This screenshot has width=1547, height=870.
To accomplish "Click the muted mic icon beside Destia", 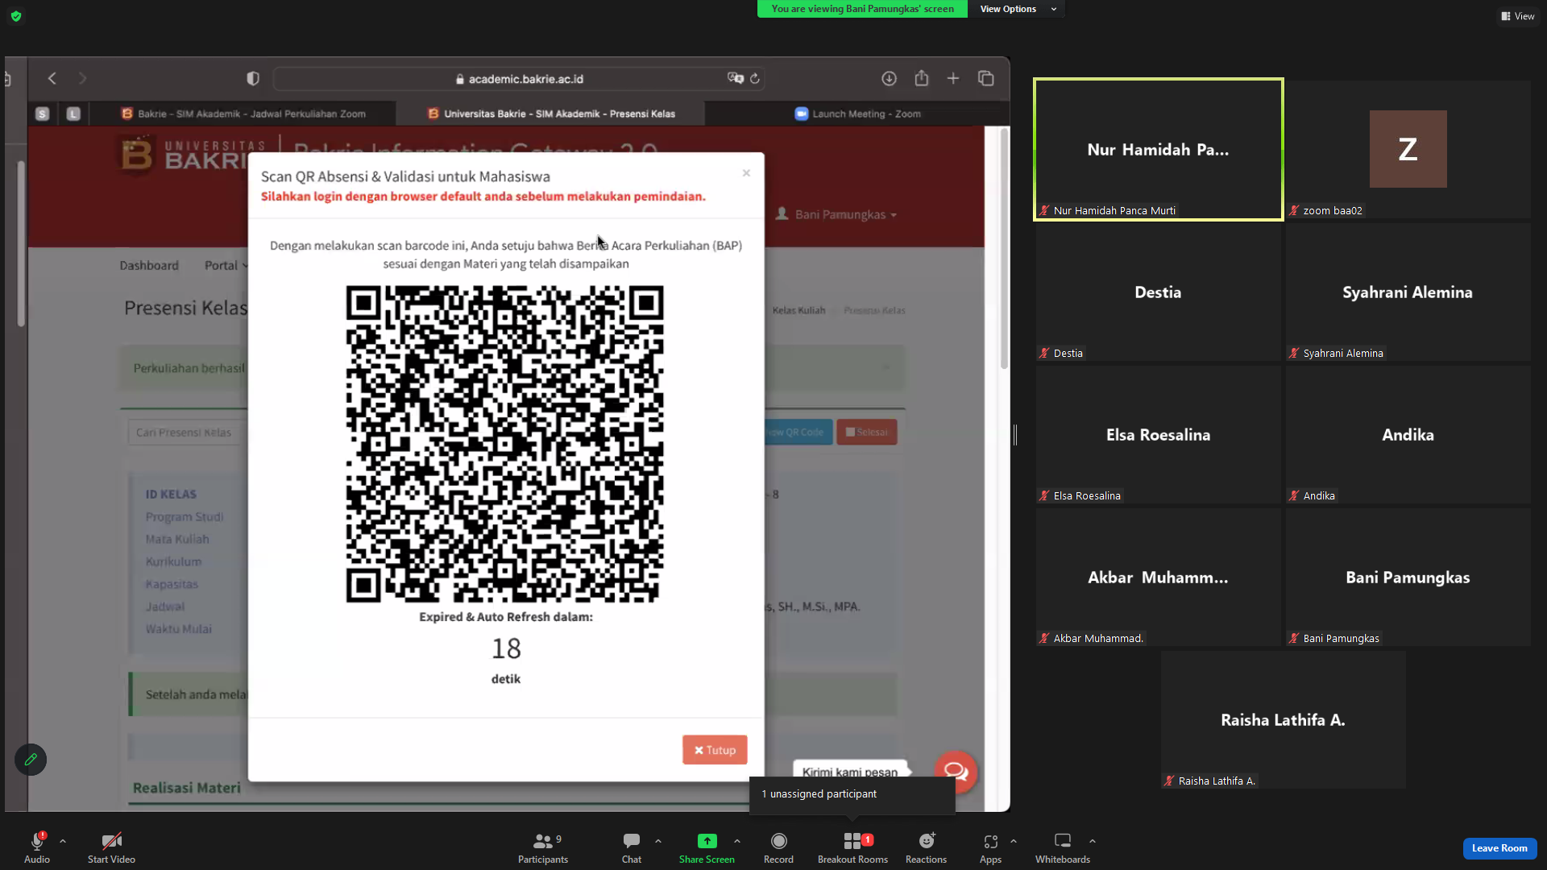I will [1044, 353].
